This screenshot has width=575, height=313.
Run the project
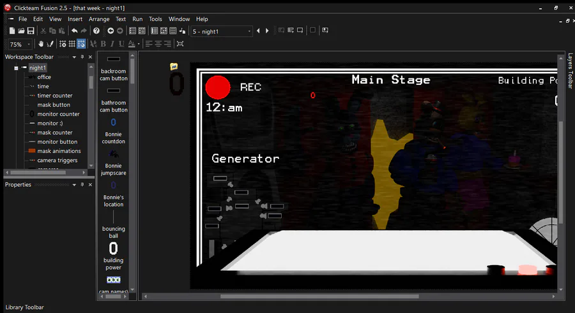click(x=282, y=31)
